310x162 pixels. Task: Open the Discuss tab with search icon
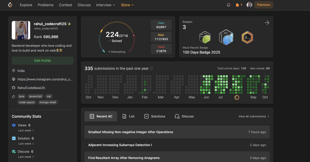click(184, 116)
